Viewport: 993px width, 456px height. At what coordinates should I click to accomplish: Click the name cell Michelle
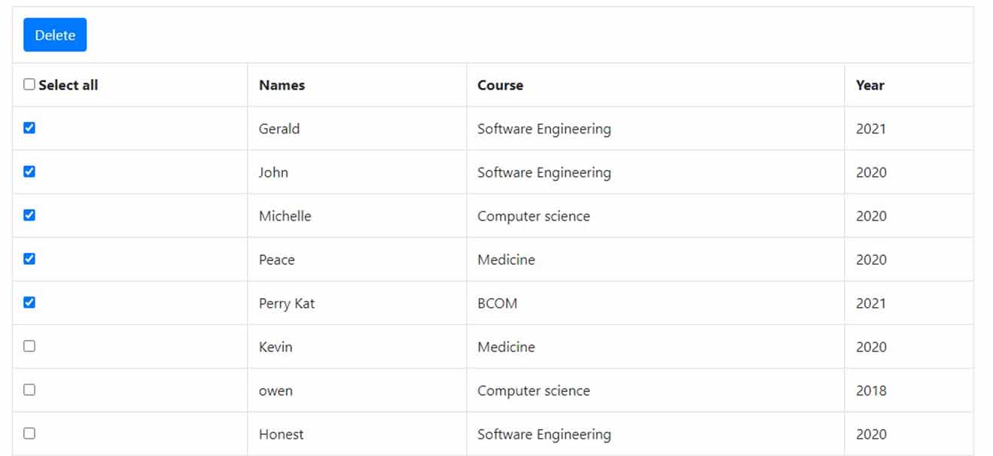point(285,216)
